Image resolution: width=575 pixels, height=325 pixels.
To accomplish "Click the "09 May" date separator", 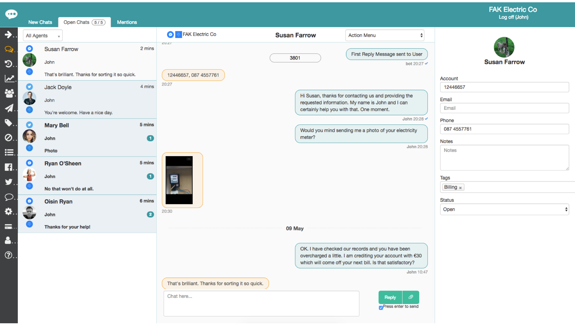I will (295, 228).
